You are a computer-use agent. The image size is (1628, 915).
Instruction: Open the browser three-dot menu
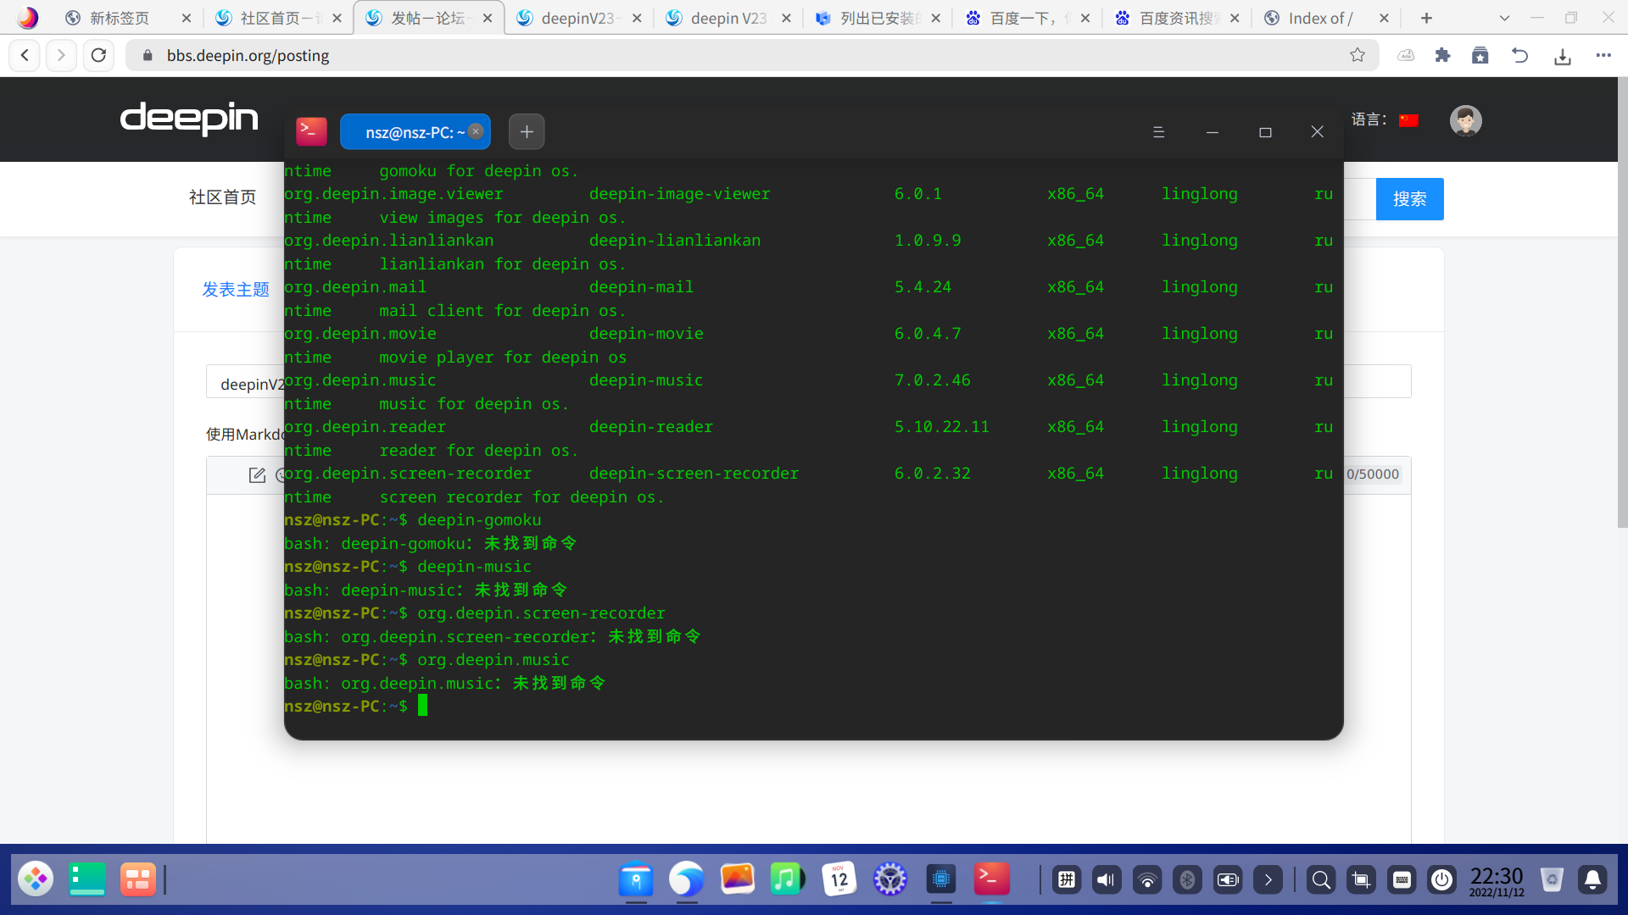coord(1603,55)
